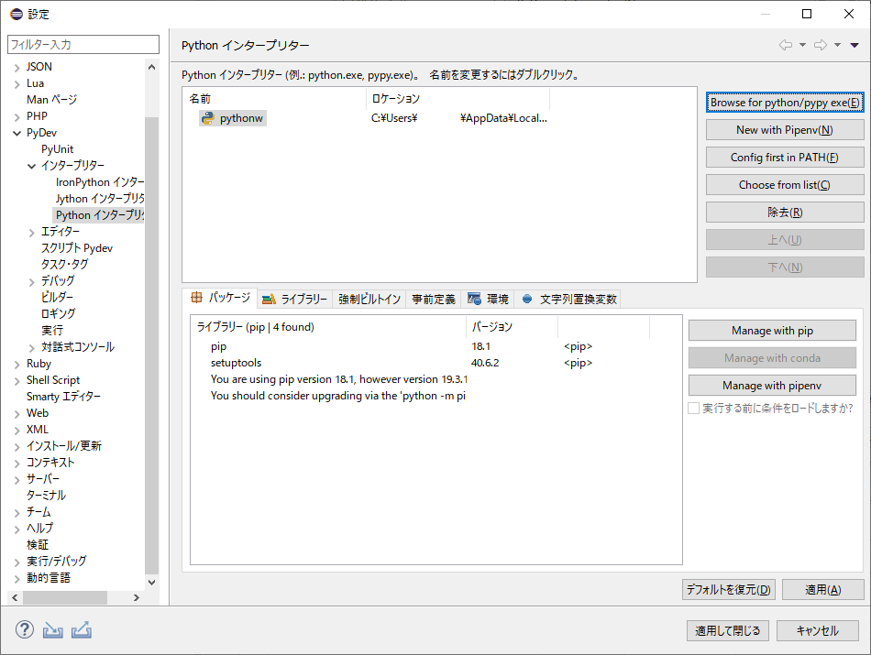The height and width of the screenshot is (655, 871).
Task: Expand the 対話式コンソール tree node
Action: pyautogui.click(x=32, y=348)
